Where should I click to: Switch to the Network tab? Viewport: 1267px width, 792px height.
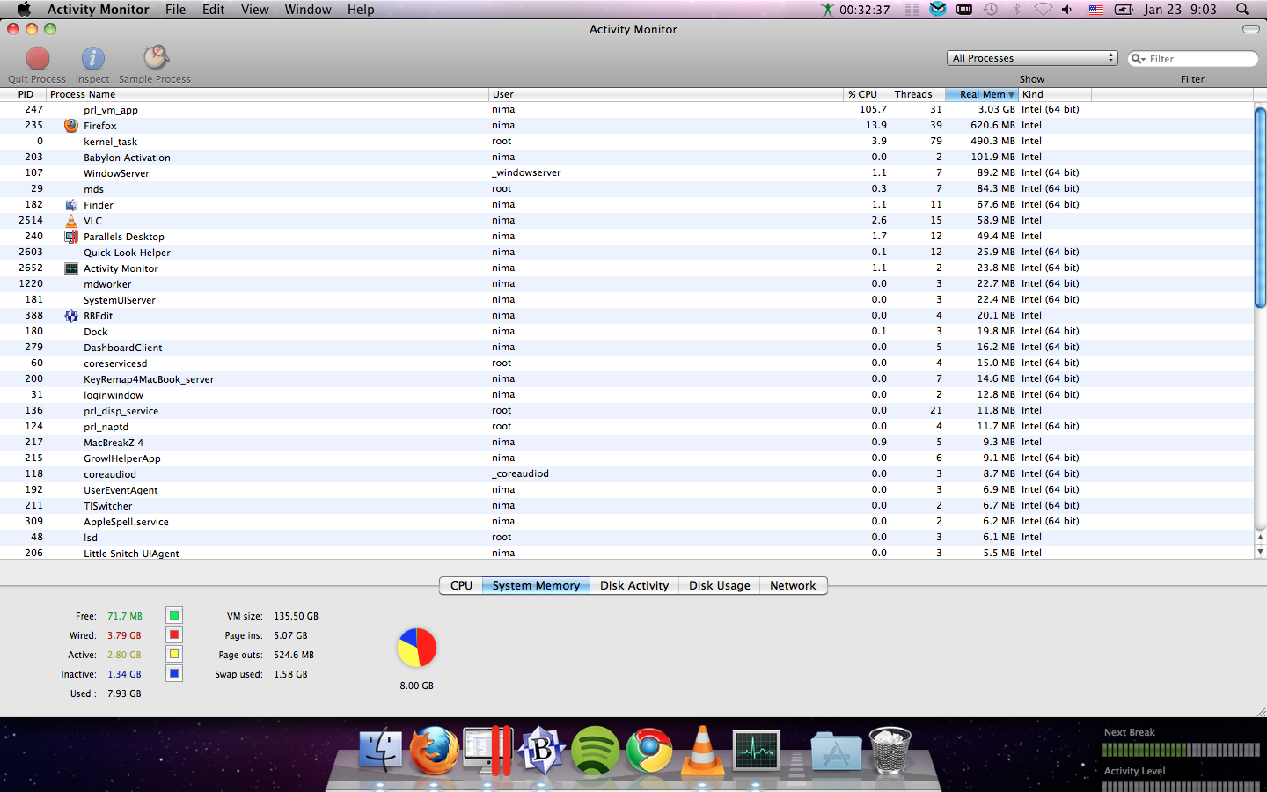[793, 585]
